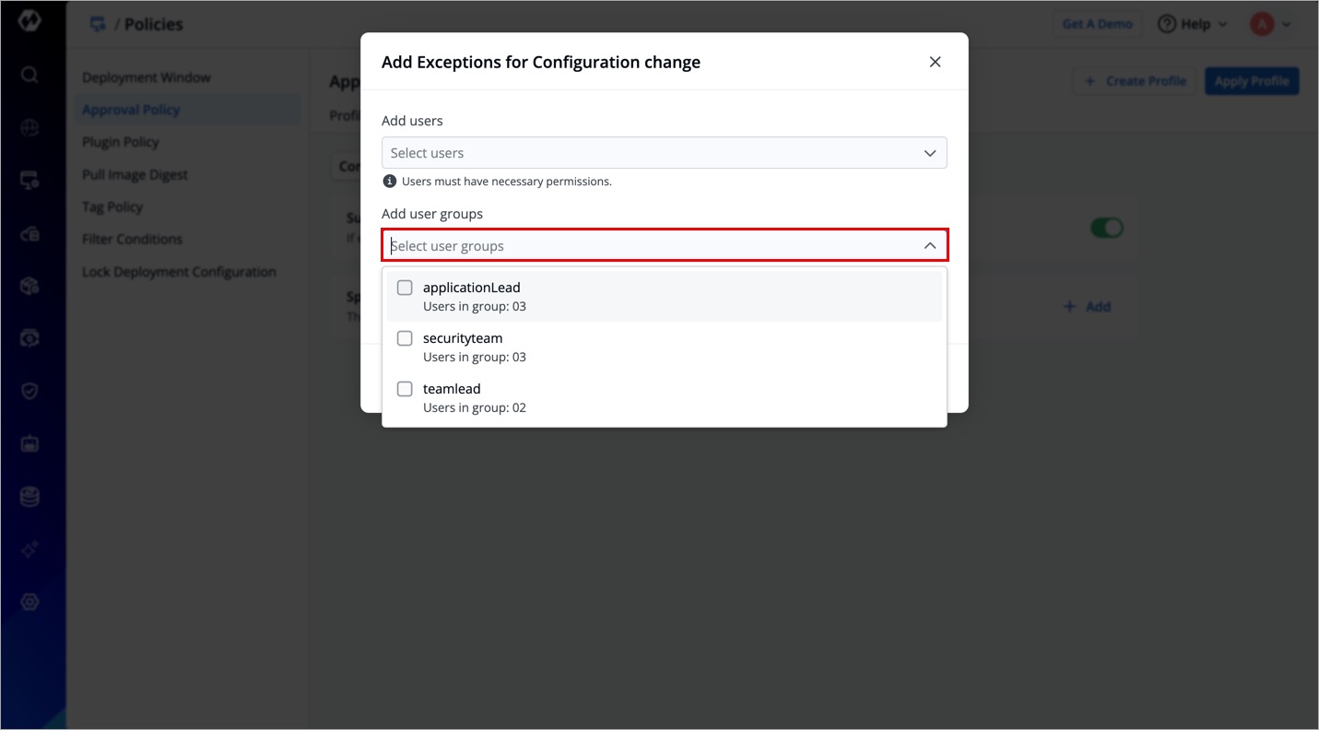Close the Add Exceptions dialog

coord(935,62)
